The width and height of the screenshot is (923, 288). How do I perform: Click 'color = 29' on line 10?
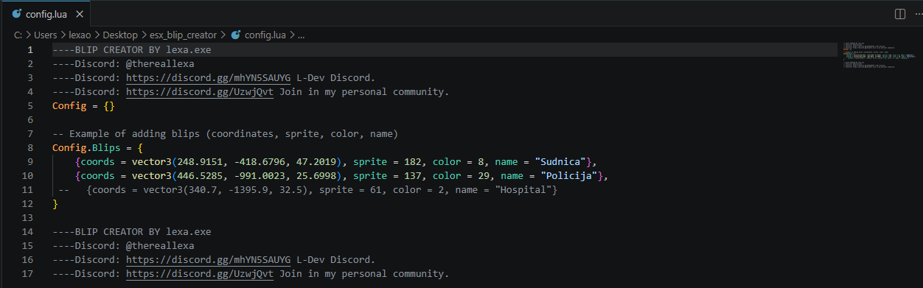tap(461, 176)
